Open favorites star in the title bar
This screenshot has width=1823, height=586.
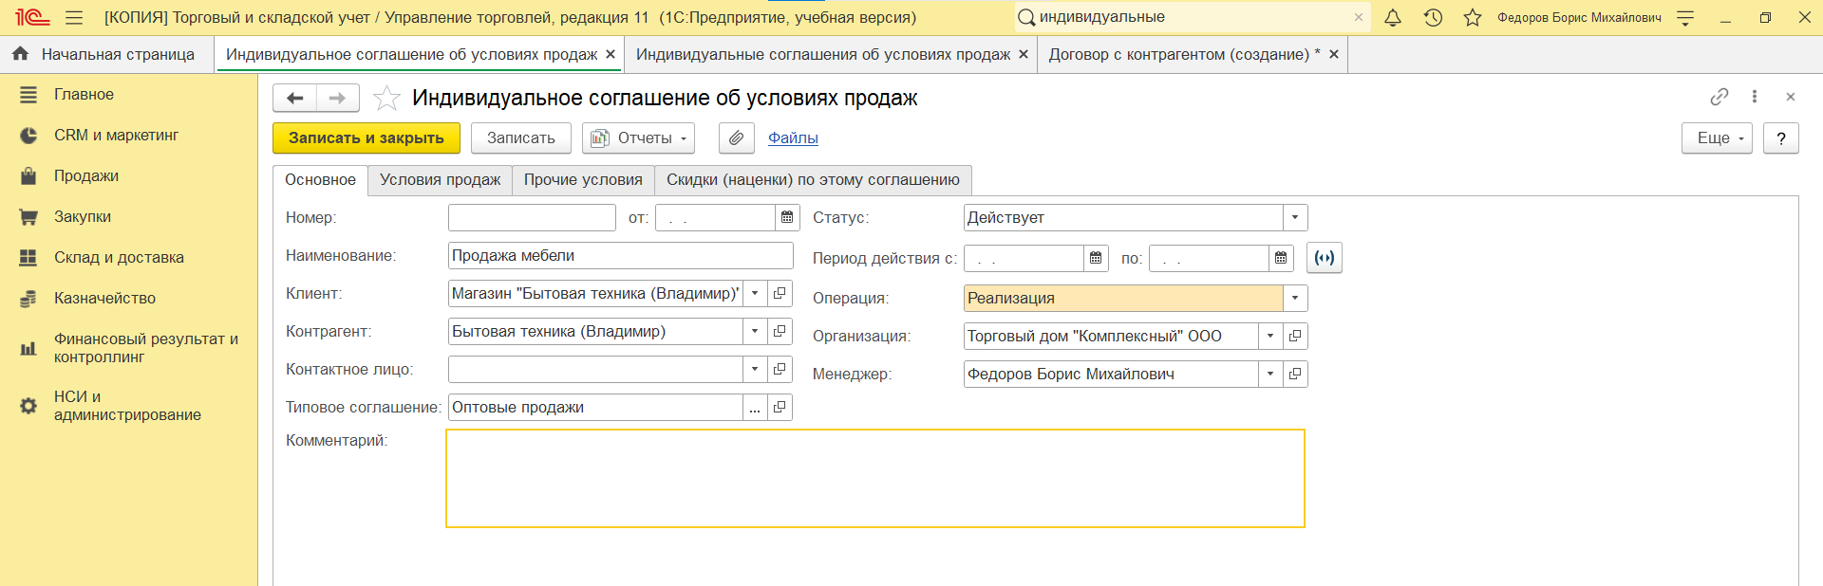coord(1473,17)
